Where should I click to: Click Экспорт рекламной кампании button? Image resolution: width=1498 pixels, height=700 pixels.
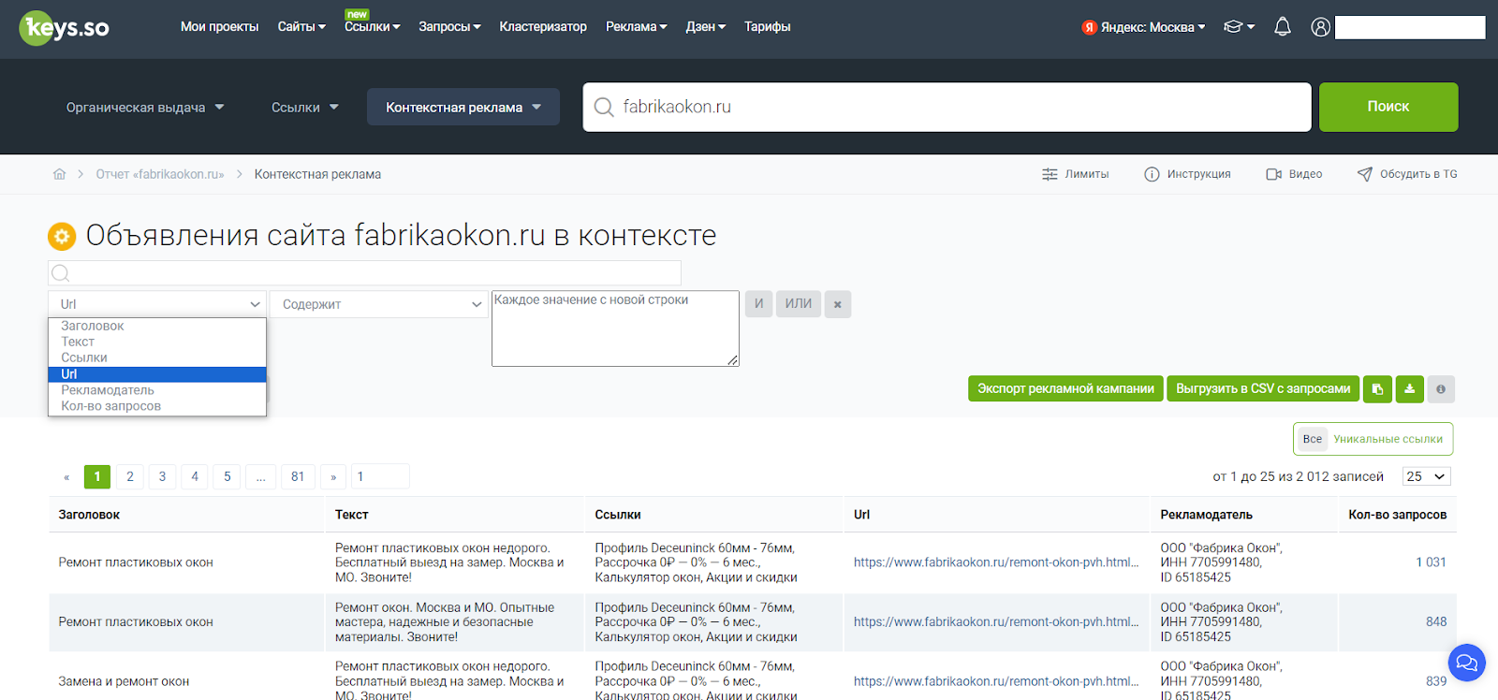[x=1065, y=389]
